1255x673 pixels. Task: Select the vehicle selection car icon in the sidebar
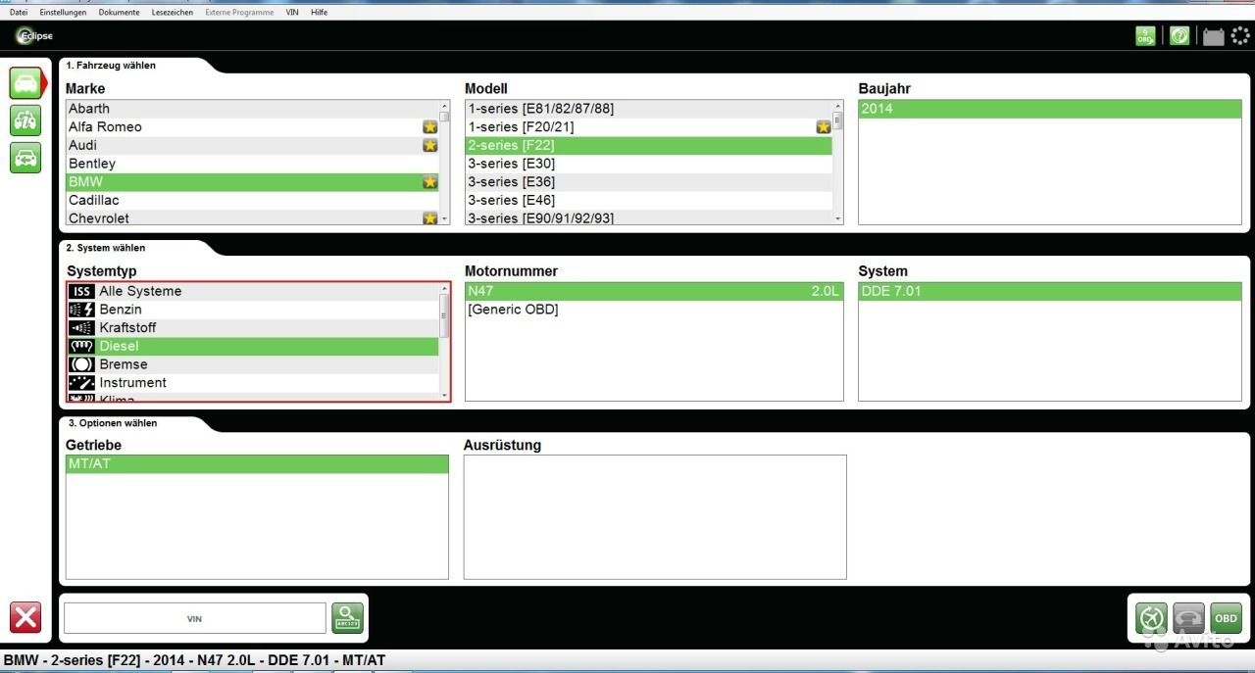click(25, 83)
